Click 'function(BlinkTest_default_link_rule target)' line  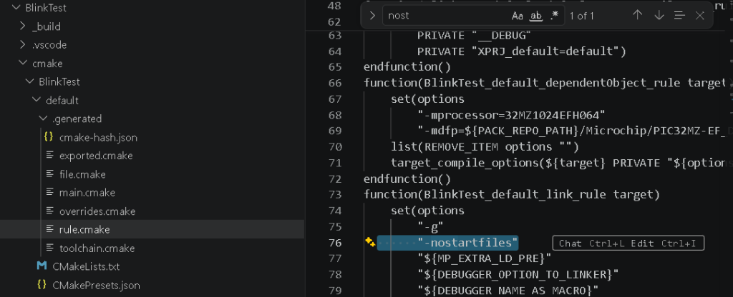click(512, 194)
